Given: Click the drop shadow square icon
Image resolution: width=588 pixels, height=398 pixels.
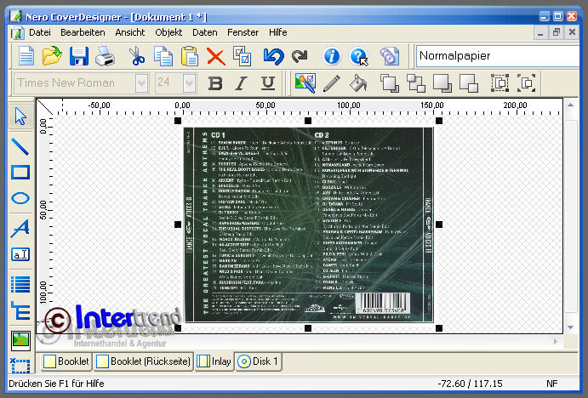Looking at the screenshot, I should (442, 83).
